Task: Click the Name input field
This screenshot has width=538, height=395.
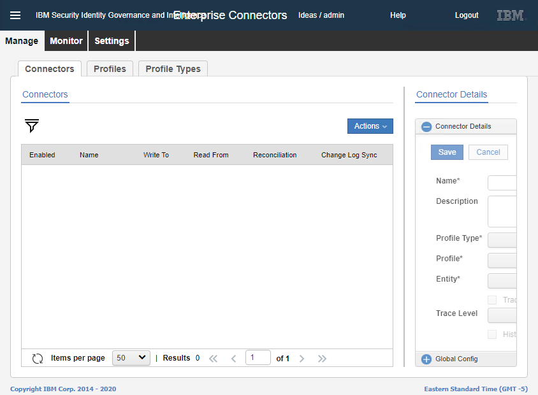Action: [x=502, y=183]
